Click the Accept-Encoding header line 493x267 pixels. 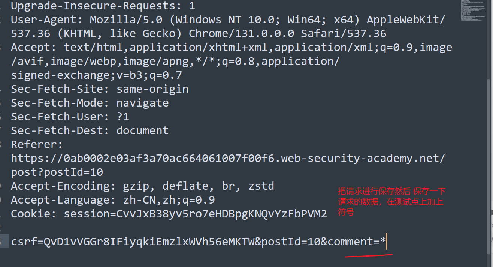142,186
